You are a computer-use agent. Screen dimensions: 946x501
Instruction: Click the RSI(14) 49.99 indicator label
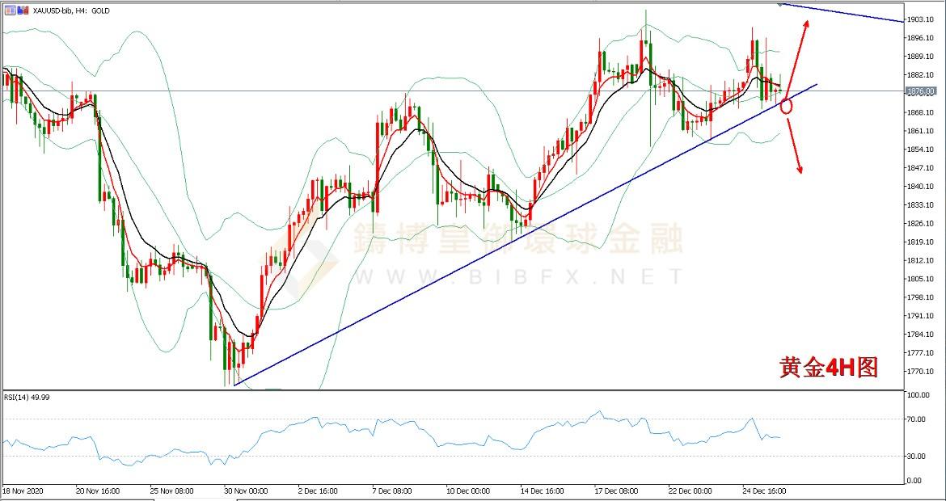pos(27,397)
